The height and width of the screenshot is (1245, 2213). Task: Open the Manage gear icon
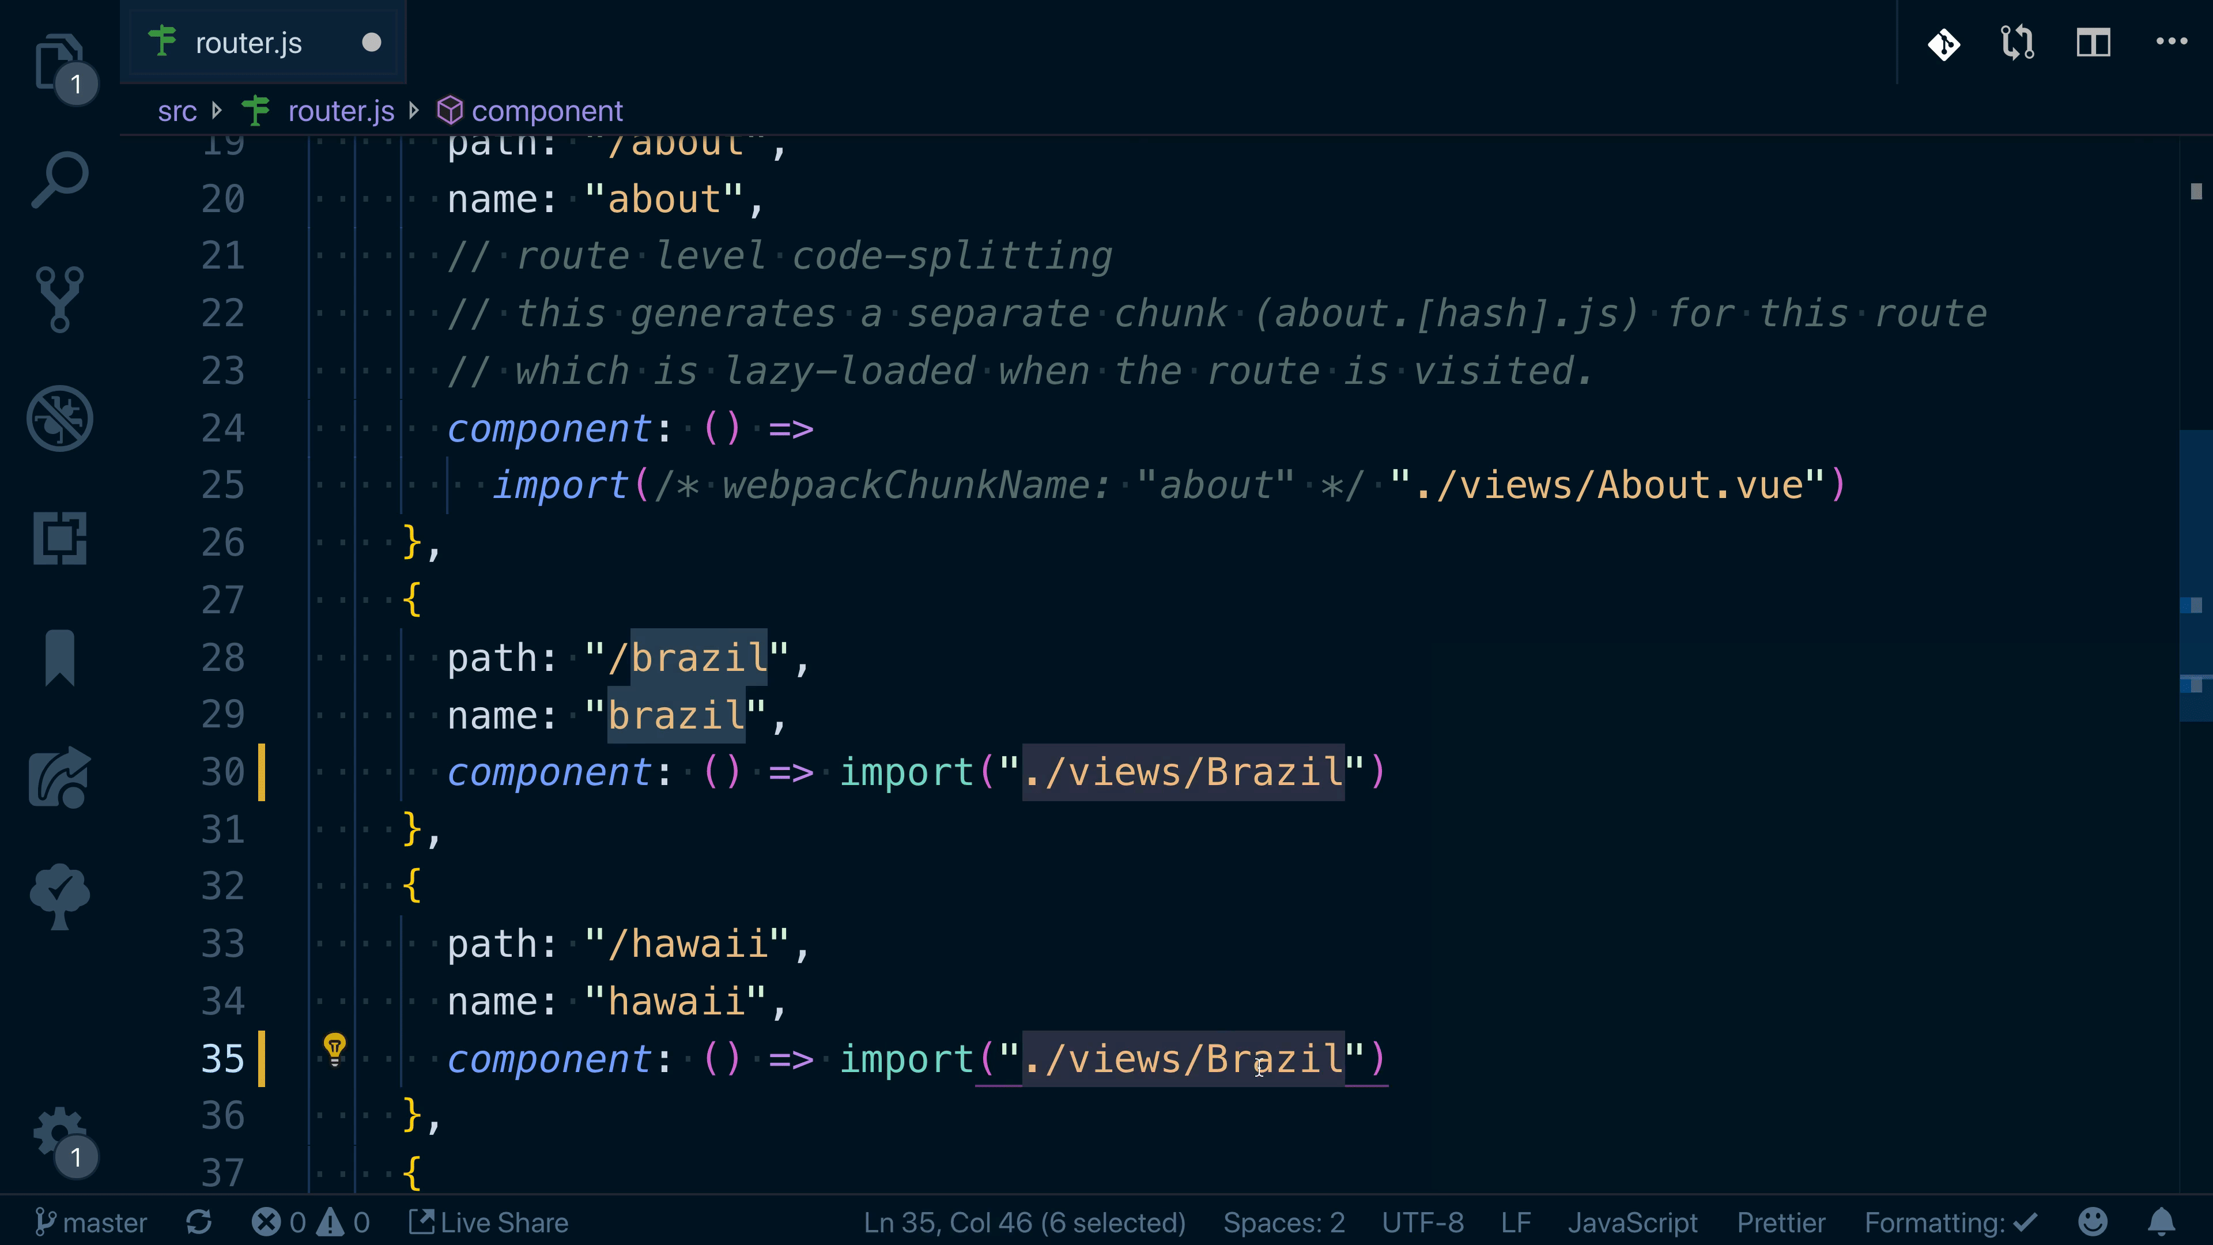click(60, 1133)
